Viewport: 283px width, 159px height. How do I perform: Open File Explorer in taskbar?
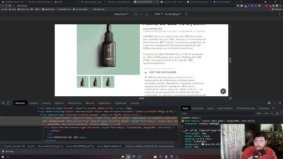click(123, 157)
